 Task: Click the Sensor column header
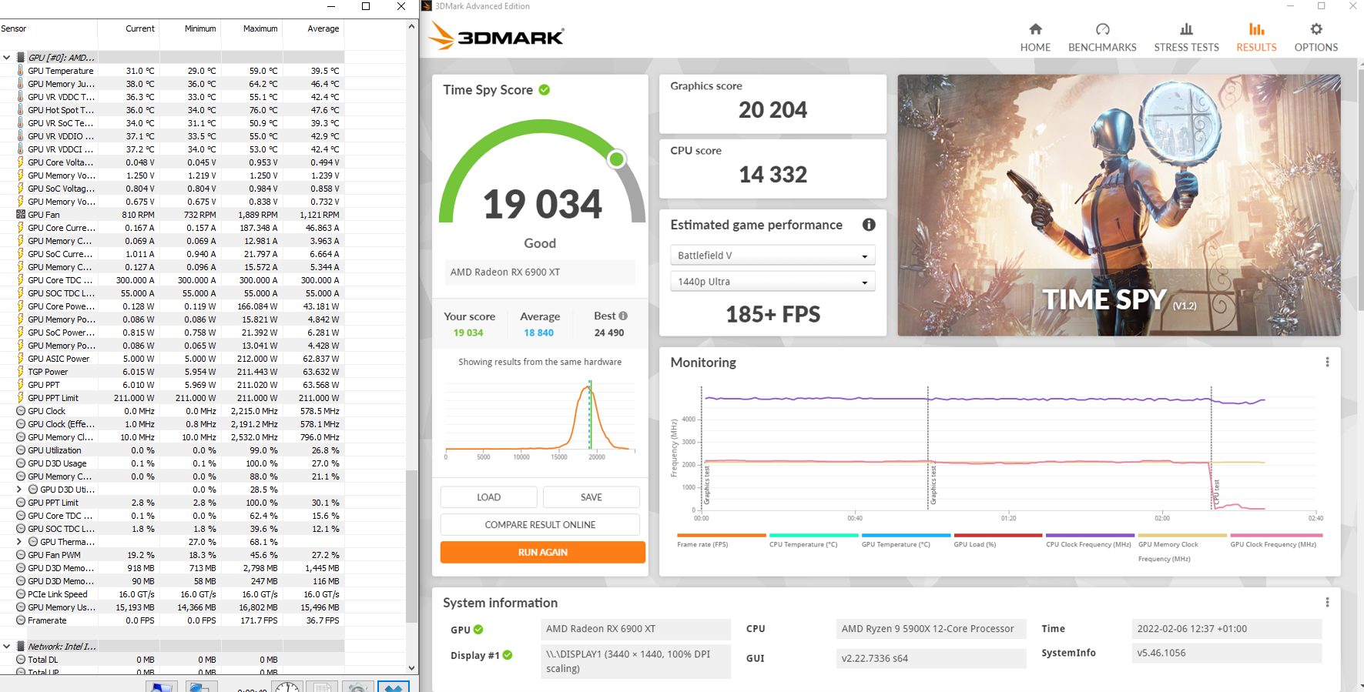tap(49, 29)
